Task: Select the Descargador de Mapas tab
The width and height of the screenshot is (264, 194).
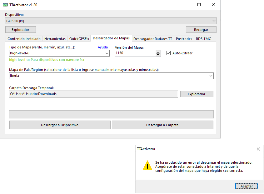Action: [x=111, y=38]
